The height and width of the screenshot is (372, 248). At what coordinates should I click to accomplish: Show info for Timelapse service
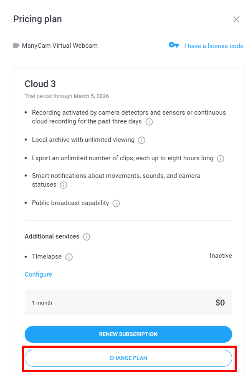pyautogui.click(x=69, y=257)
